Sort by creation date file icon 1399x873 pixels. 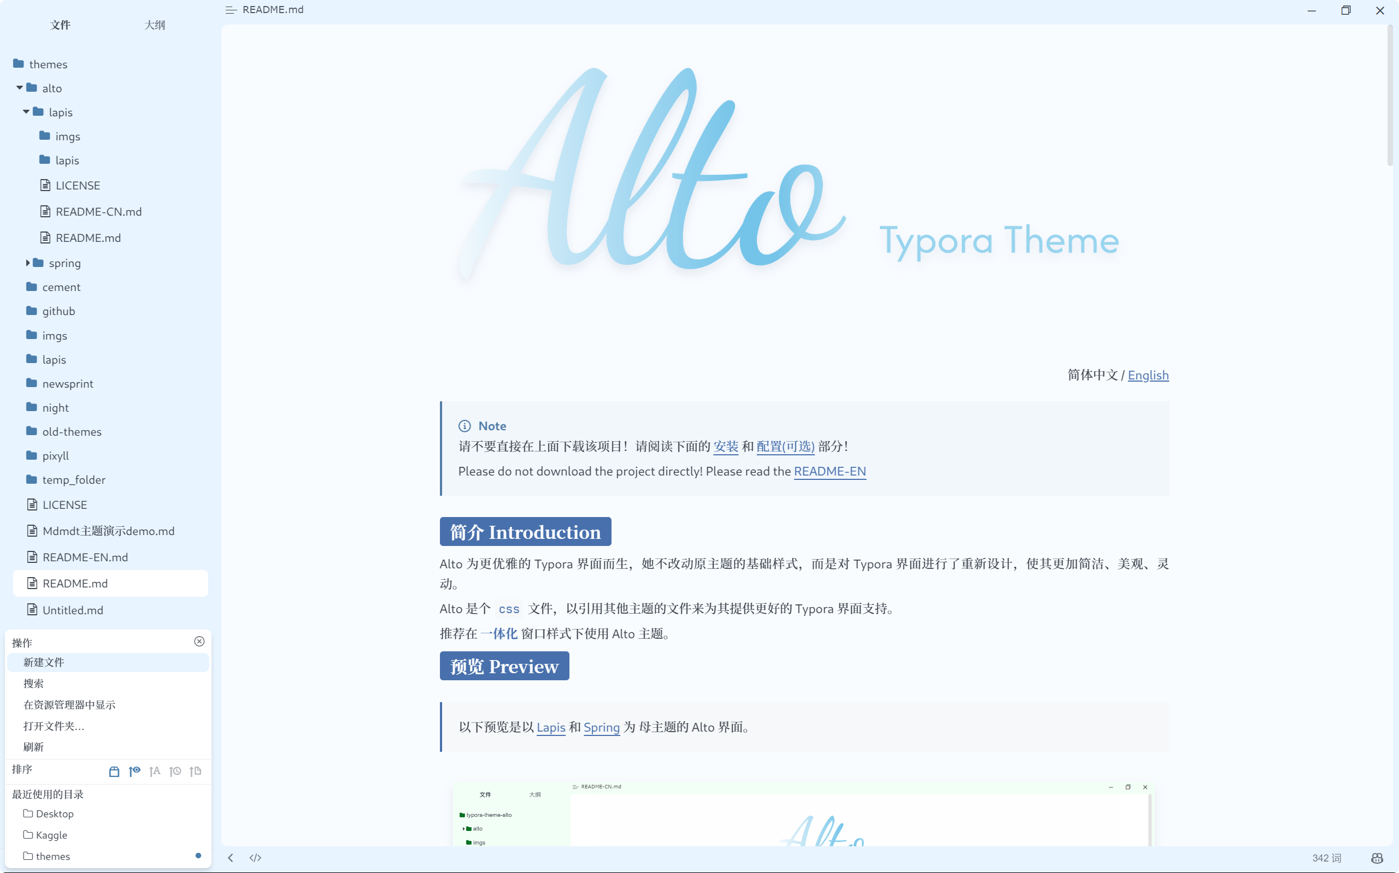[195, 771]
